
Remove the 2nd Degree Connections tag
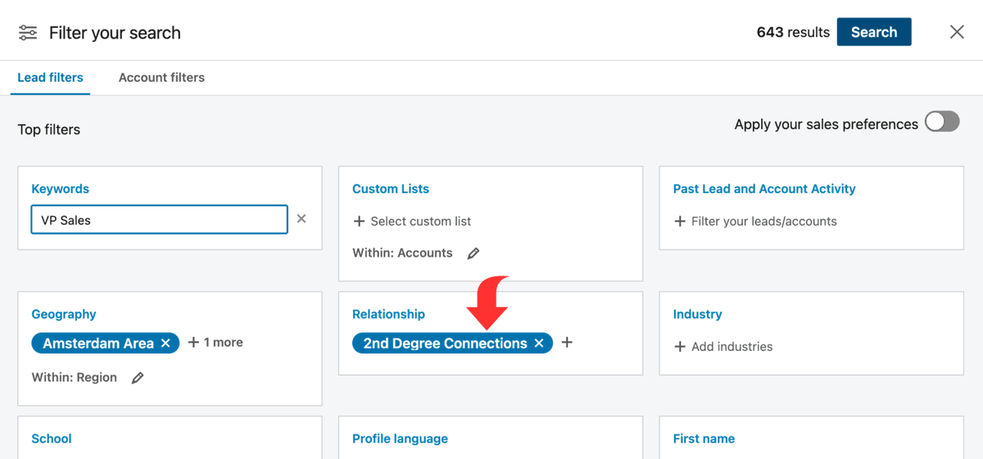click(x=539, y=344)
